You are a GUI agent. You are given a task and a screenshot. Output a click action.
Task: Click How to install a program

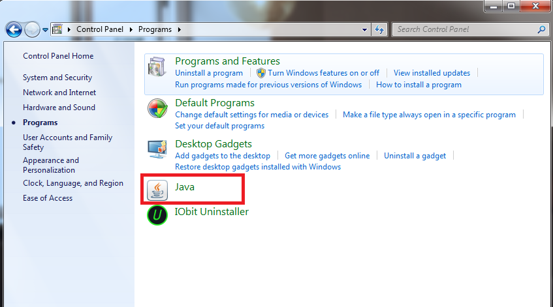[x=419, y=85]
